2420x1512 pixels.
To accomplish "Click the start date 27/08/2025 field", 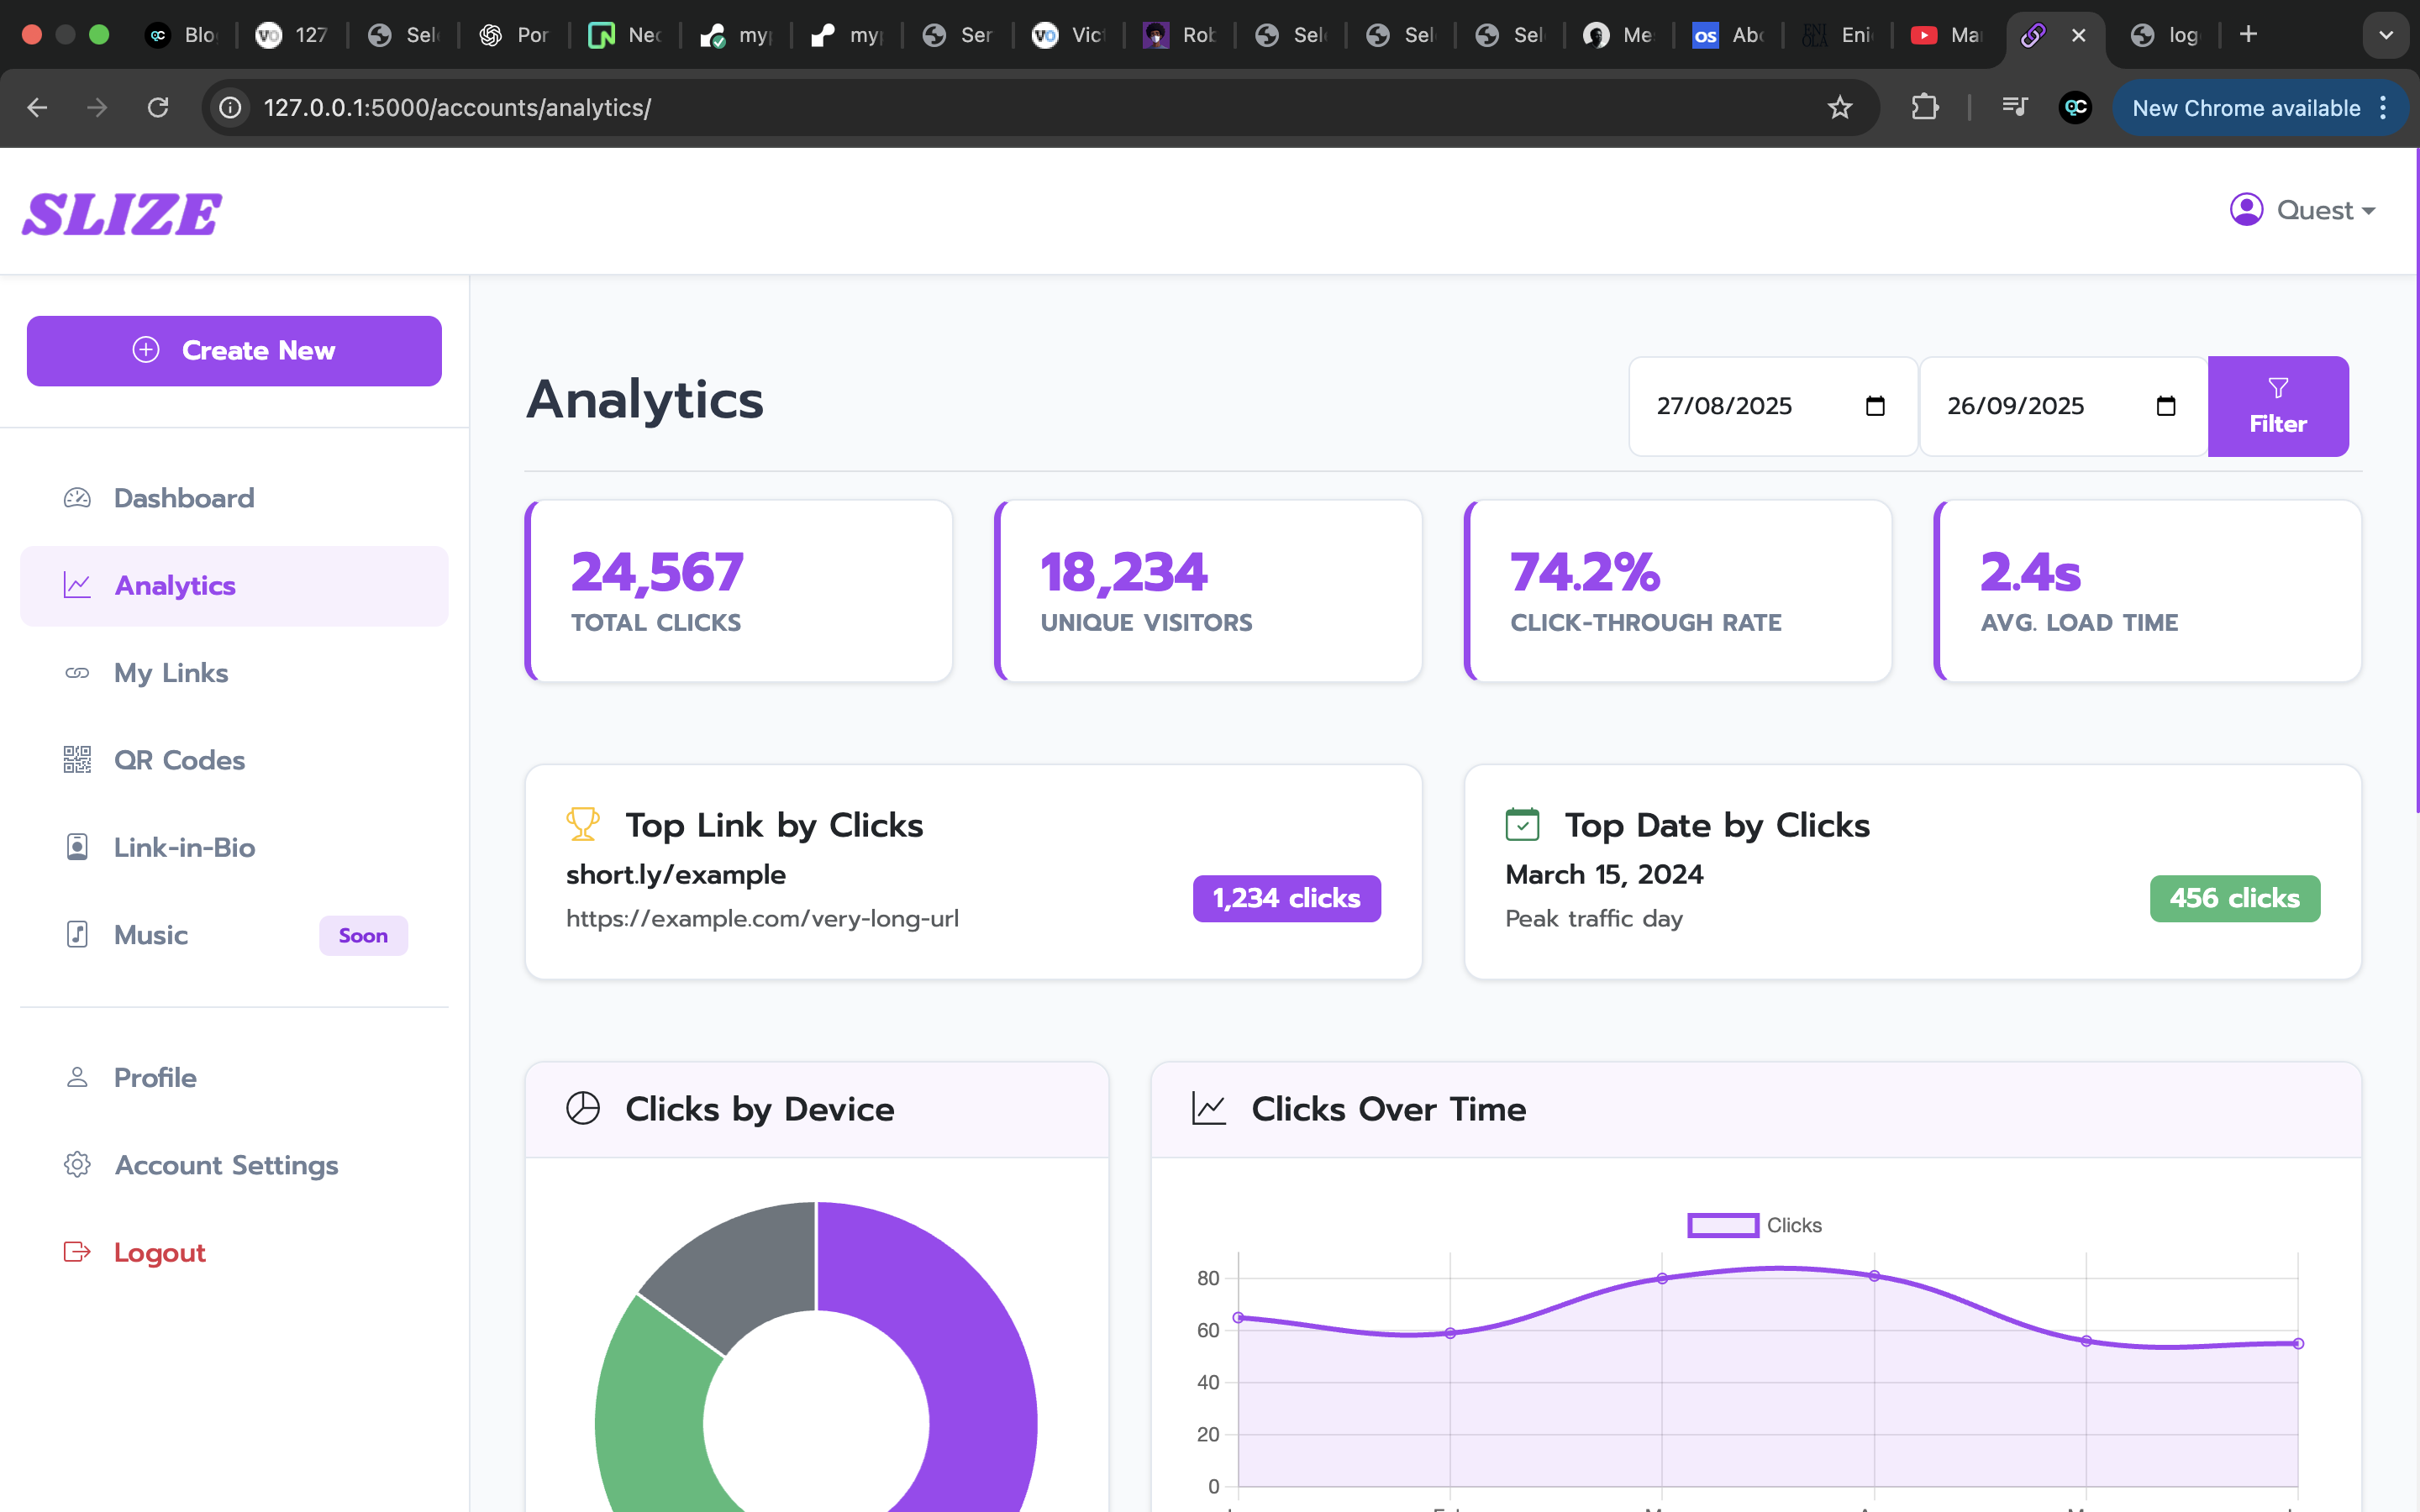I will tap(1724, 406).
